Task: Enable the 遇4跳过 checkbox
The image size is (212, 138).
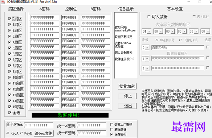Action: 194,17
